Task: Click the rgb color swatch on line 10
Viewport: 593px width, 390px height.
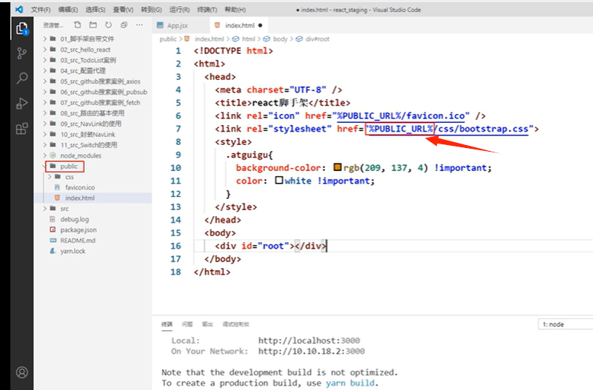Action: click(x=338, y=167)
